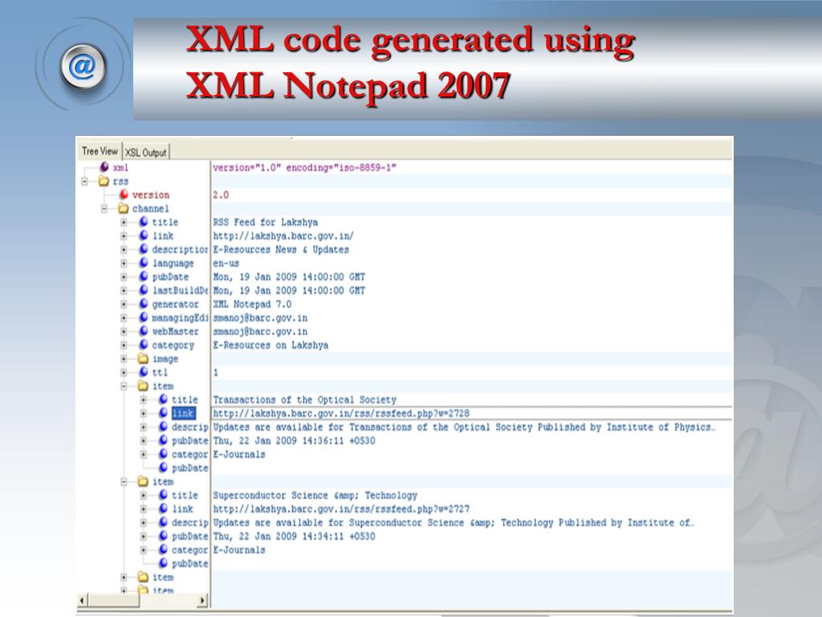Screen dimensions: 822x617
Task: Collapse the first item node
Action: (x=124, y=386)
